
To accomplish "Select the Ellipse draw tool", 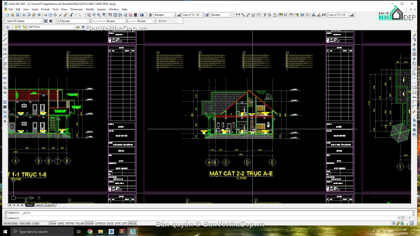I will [x=5, y=78].
